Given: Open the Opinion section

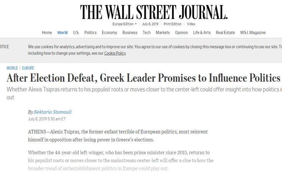Looking at the screenshot, I should coord(181,33).
